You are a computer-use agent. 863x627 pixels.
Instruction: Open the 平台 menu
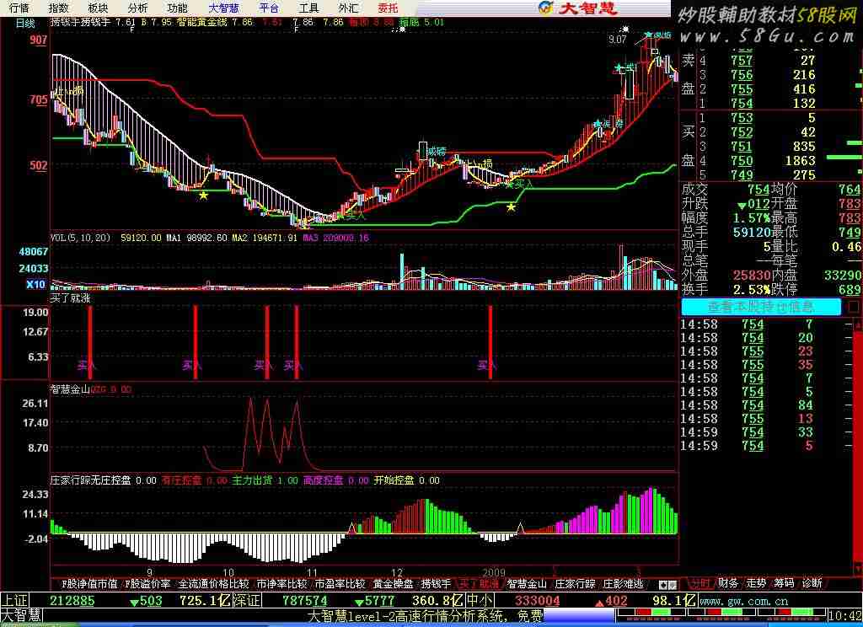point(269,8)
